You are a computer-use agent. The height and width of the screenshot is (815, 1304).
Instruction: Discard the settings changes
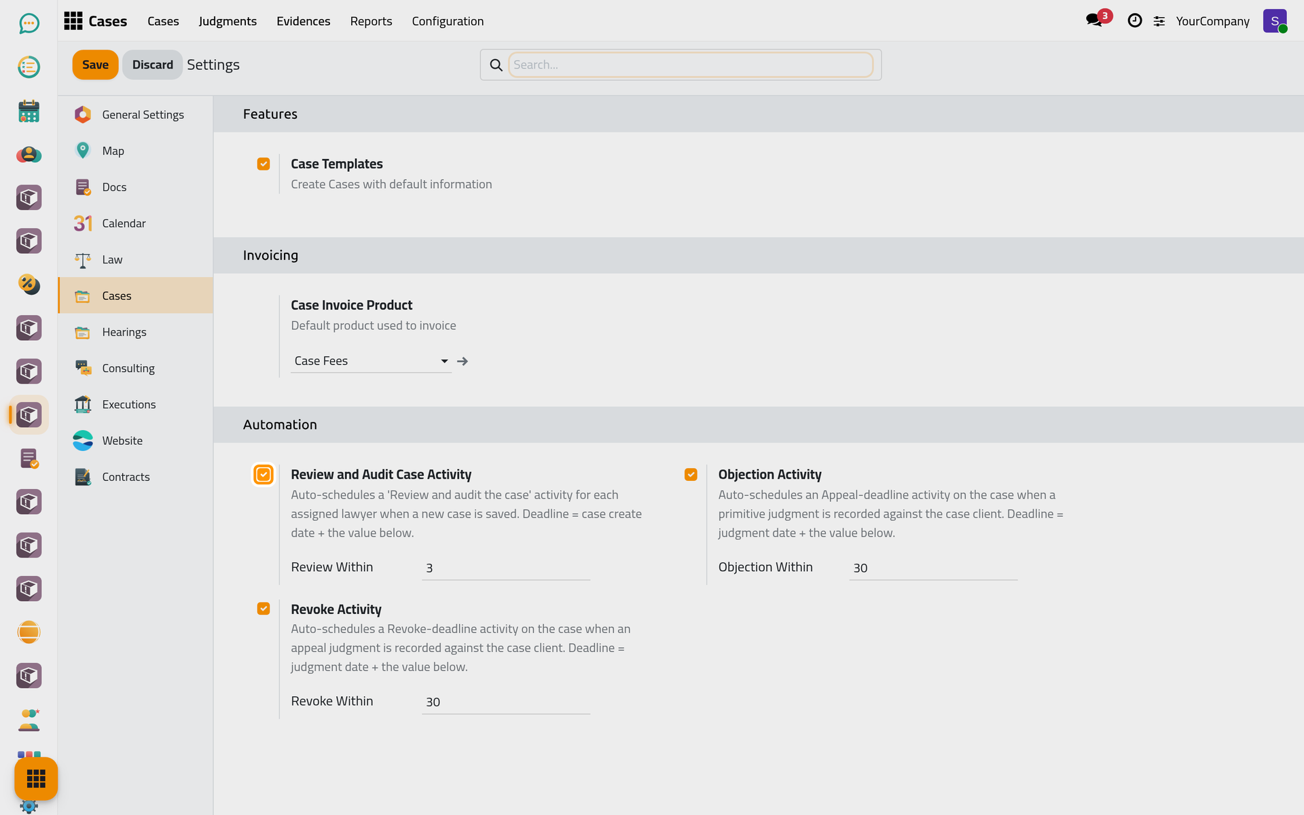coord(152,65)
